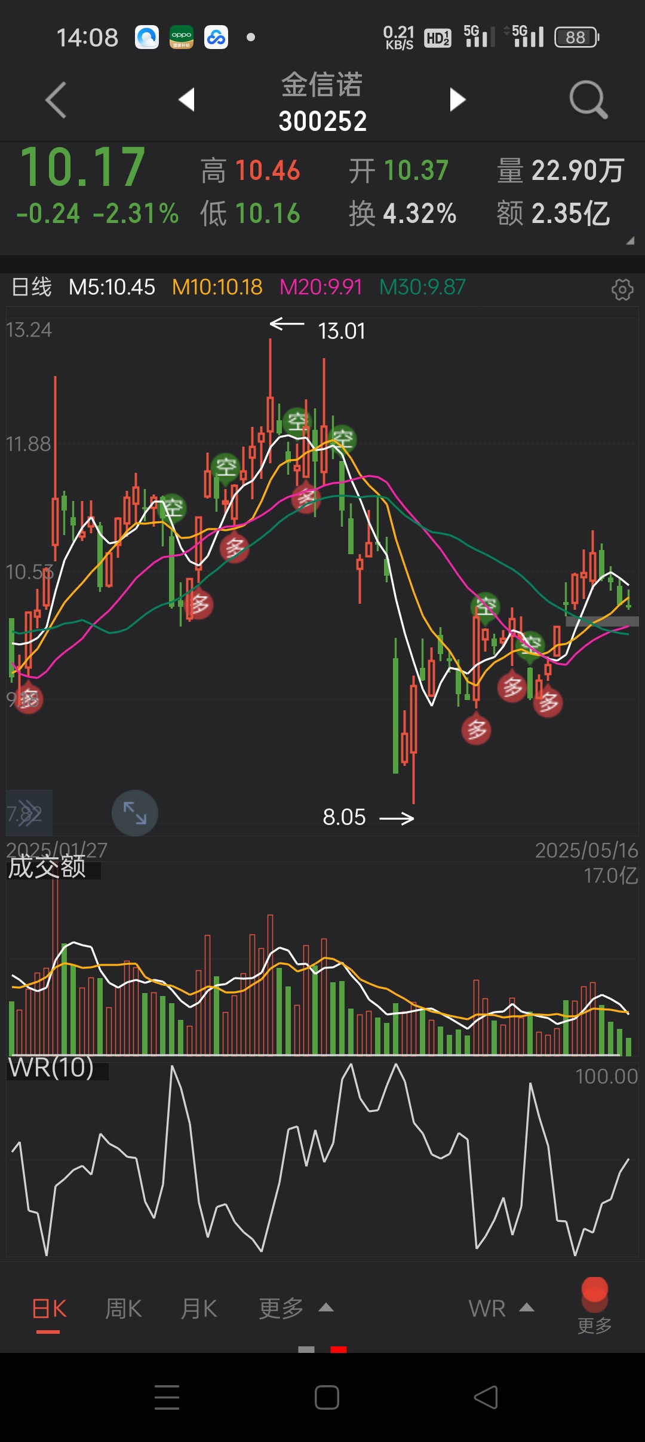The height and width of the screenshot is (1442, 645).
Task: Tap the high price label 13.01
Action: [x=341, y=331]
